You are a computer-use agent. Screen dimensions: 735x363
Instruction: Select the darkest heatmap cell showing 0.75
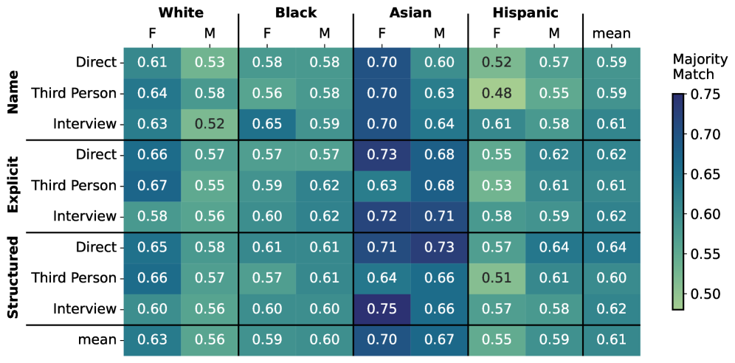pyautogui.click(x=382, y=309)
